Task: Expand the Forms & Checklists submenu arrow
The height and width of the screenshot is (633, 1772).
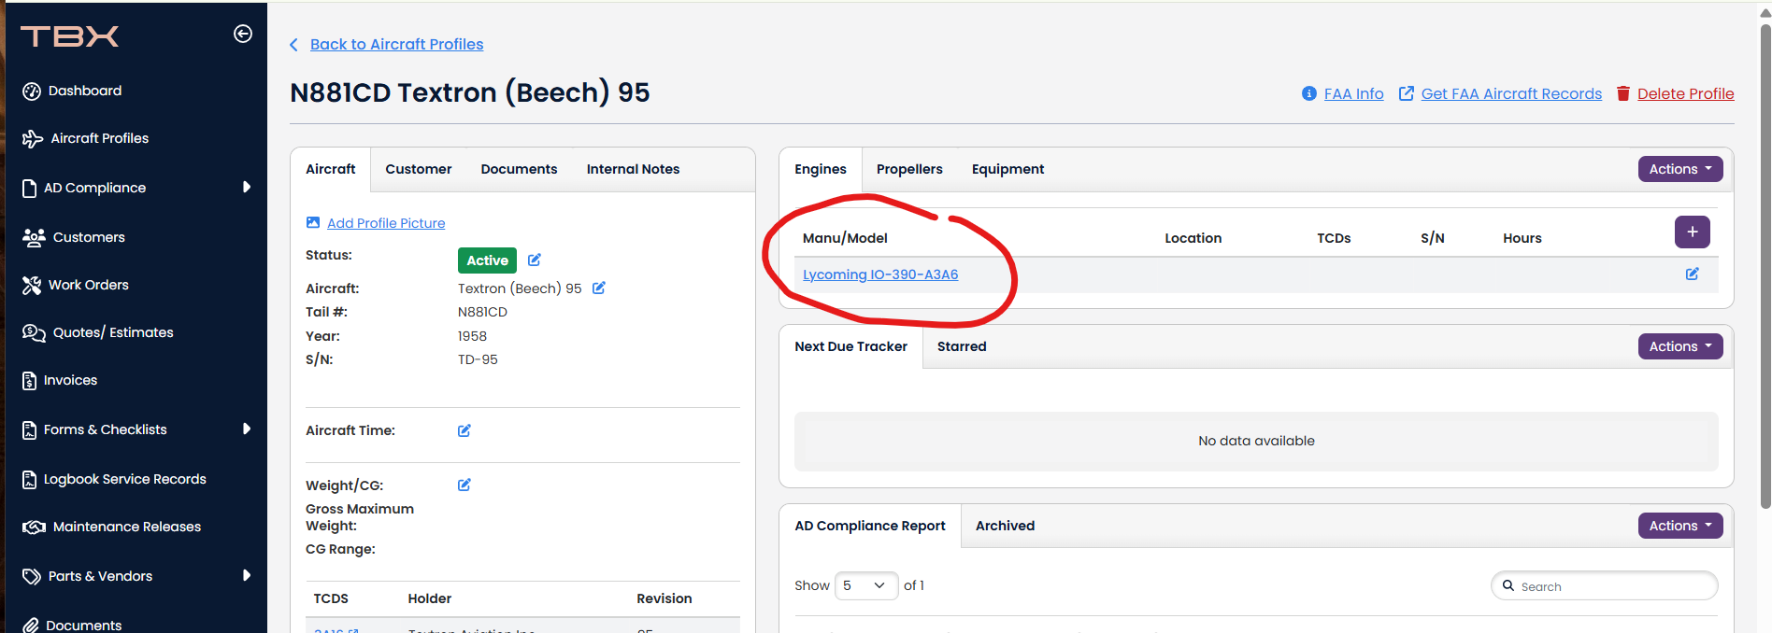Action: coord(247,429)
